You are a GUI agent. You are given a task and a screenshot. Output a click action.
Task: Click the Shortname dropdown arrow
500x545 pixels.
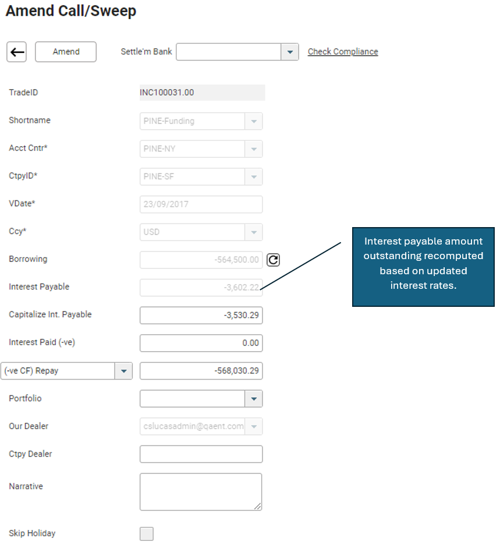point(254,121)
